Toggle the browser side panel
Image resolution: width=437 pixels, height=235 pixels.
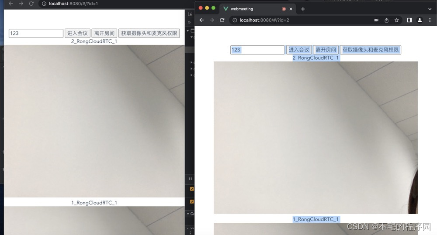coord(409,20)
